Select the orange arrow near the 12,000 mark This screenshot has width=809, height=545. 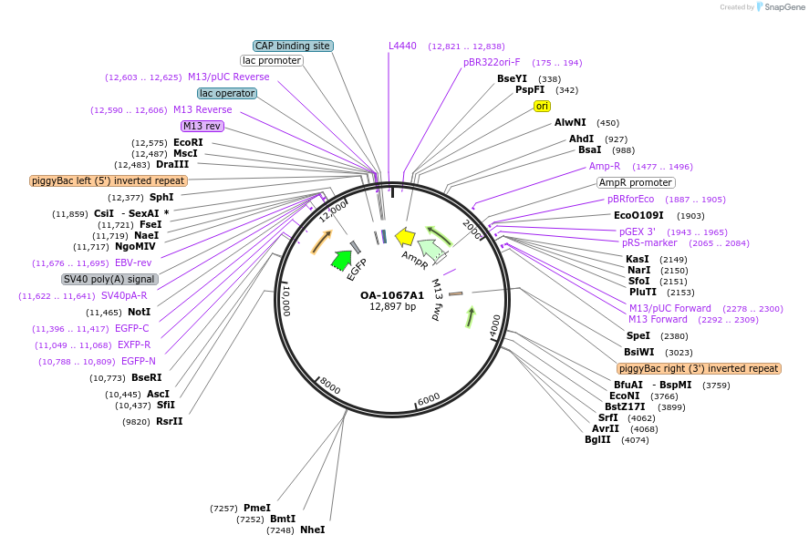[321, 242]
